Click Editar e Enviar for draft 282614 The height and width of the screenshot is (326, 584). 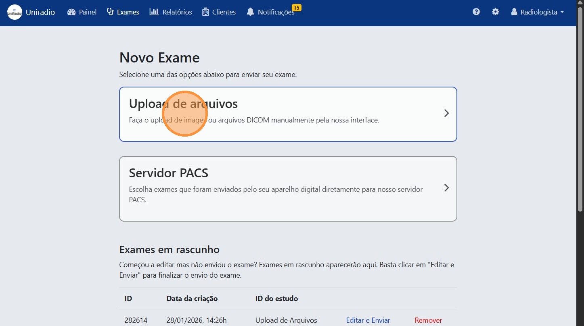tap(368, 320)
